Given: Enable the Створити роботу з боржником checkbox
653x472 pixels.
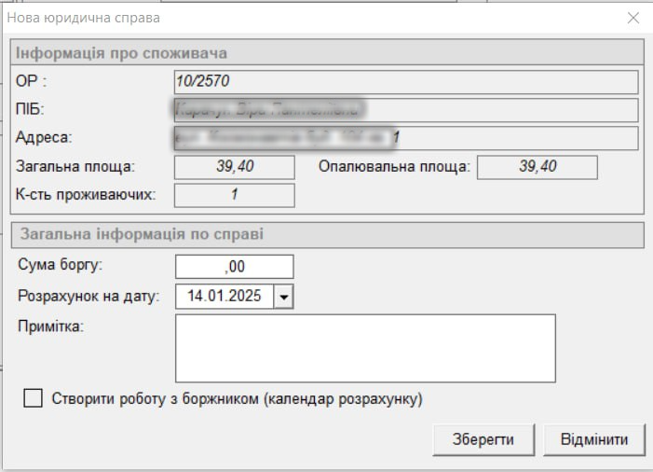Looking at the screenshot, I should 34,398.
